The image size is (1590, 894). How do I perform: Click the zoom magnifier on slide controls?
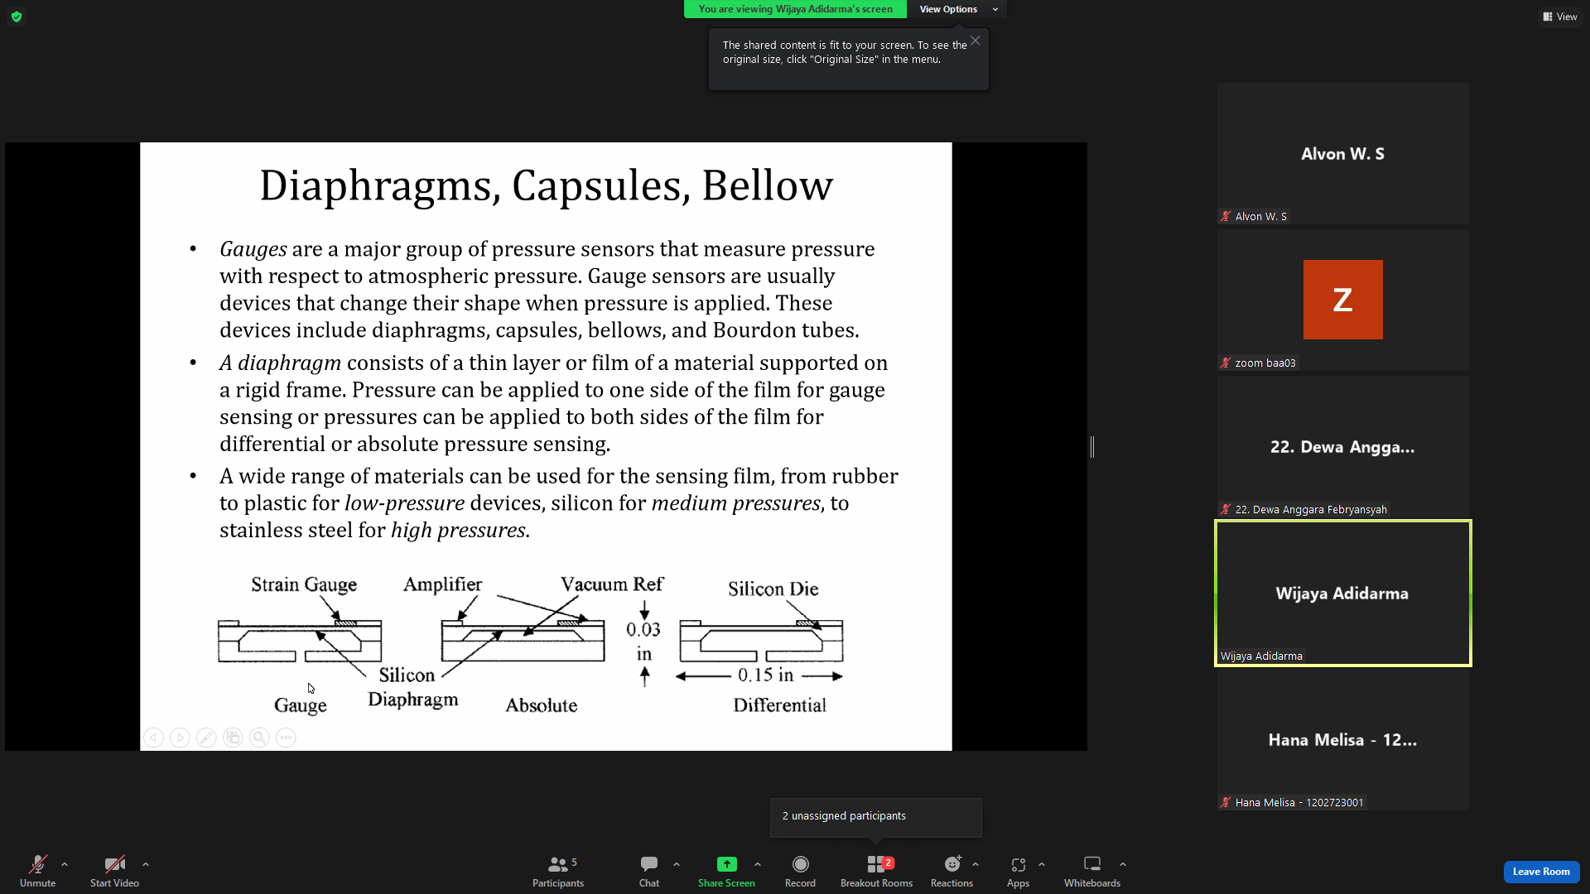point(259,738)
